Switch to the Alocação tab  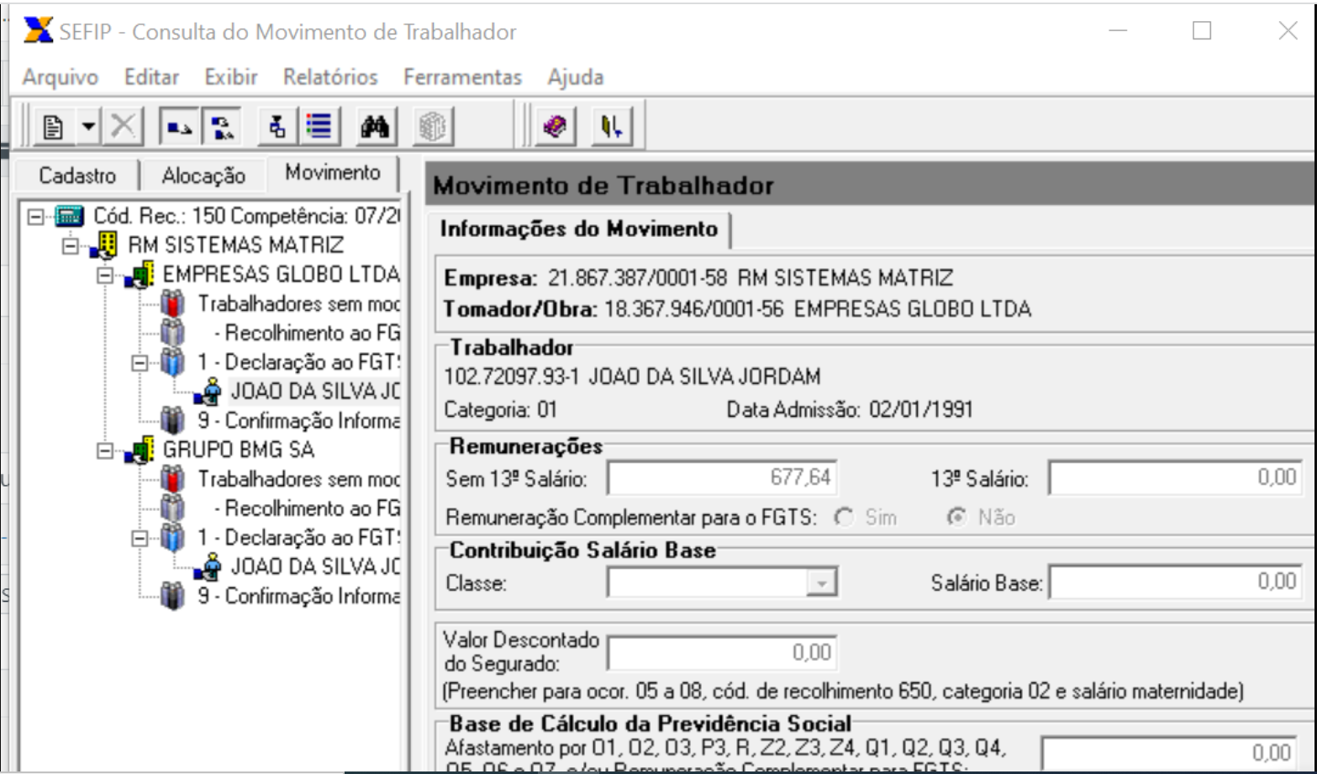pos(203,176)
